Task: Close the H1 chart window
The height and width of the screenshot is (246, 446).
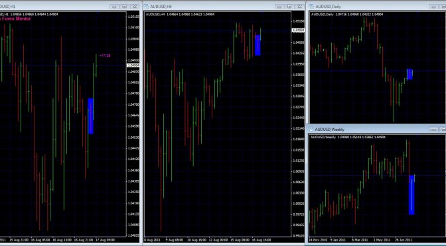Action: pyautogui.click(x=135, y=7)
